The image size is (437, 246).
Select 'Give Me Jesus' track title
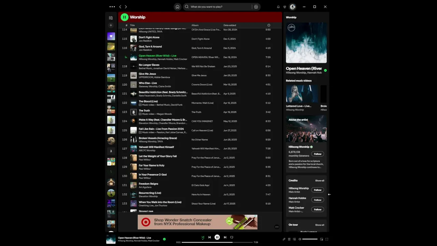(x=147, y=74)
